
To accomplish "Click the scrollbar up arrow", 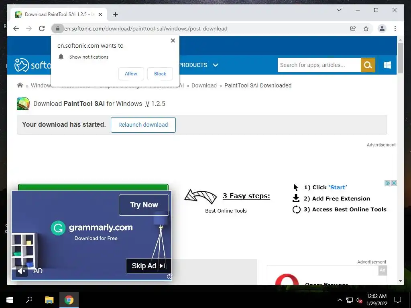I will point(400,40).
